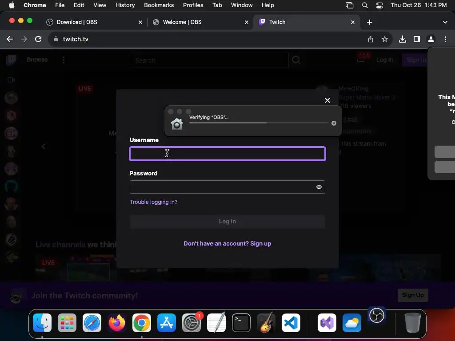This screenshot has height=341, width=455.
Task: Launch Visual Studio Code from Dock
Action: 291,323
